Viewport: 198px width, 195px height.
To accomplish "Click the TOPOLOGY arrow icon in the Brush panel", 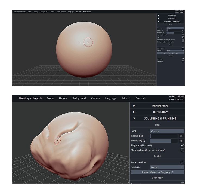I will 159,19.
